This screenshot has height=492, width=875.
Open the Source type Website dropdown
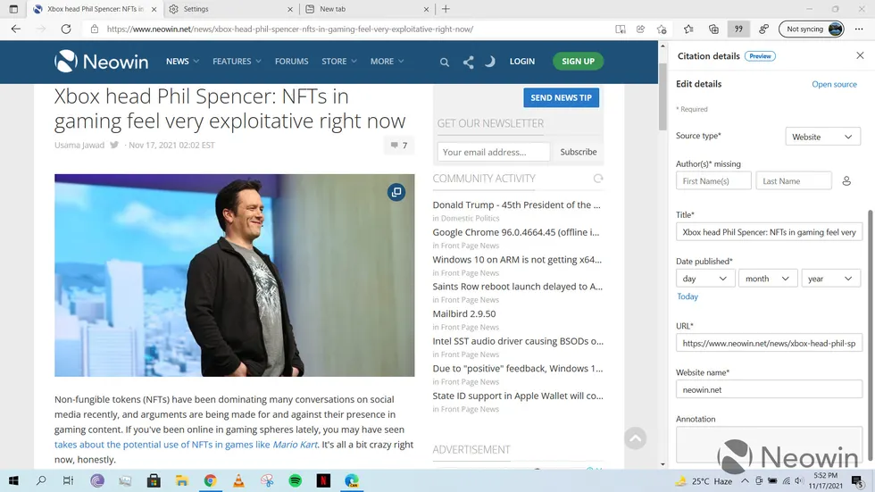click(x=822, y=137)
